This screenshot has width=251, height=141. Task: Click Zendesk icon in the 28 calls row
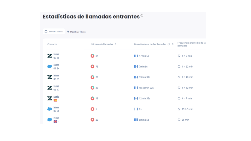coord(50,77)
